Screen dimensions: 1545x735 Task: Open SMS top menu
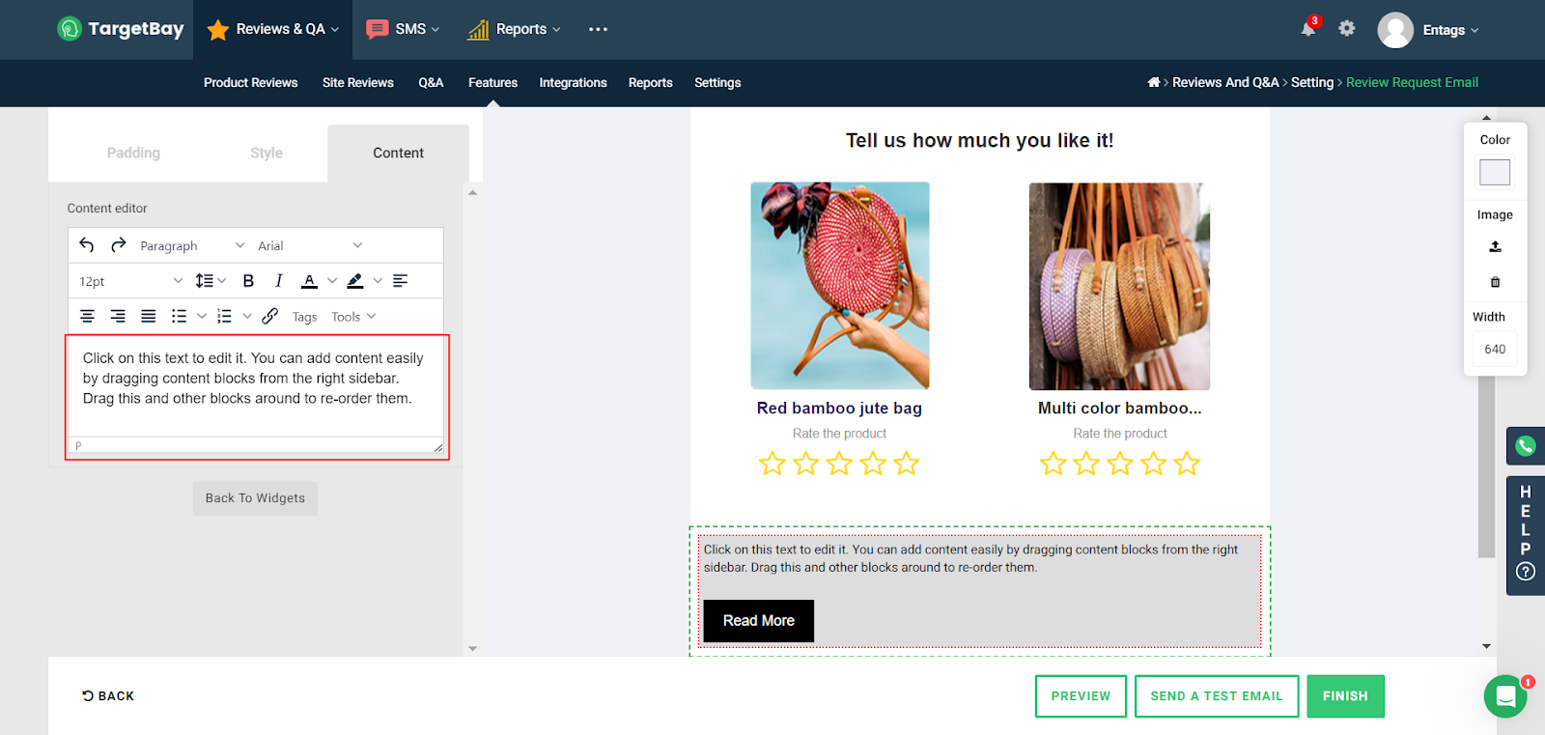[403, 29]
